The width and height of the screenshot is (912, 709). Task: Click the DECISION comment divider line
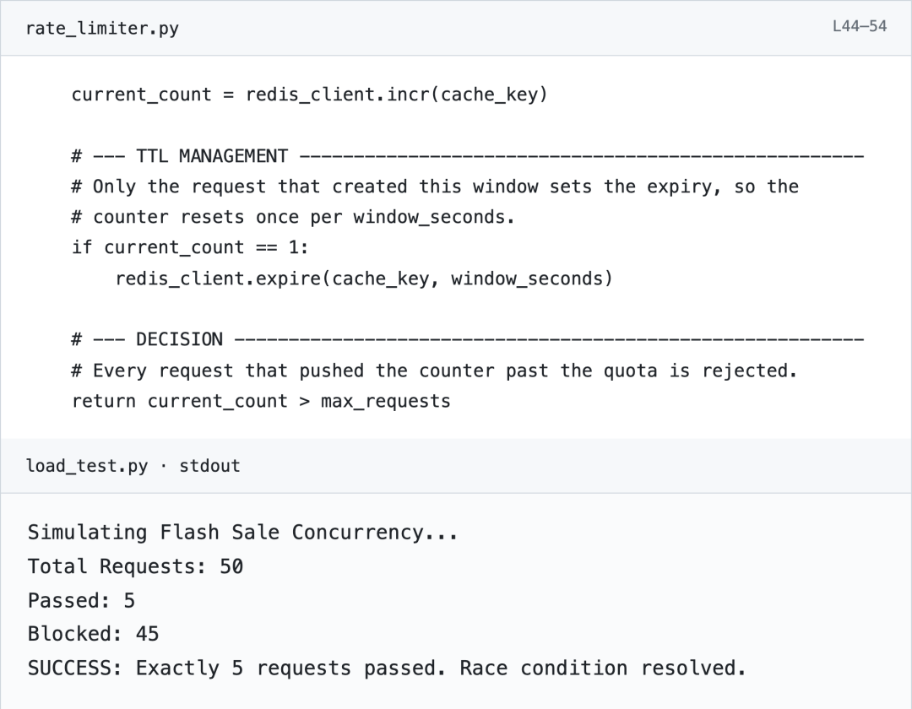coord(468,340)
